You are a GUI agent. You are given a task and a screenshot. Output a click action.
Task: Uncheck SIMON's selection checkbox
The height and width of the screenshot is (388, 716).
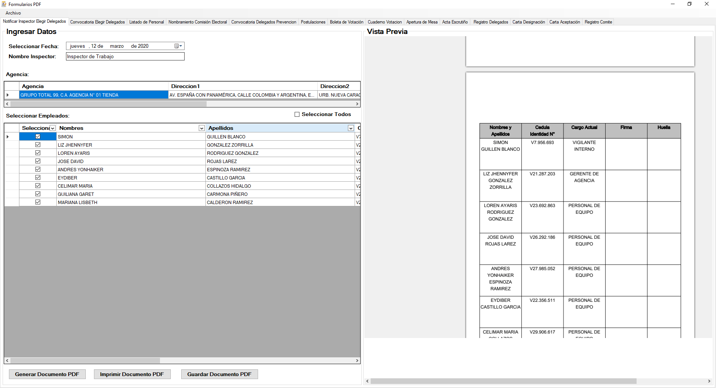coord(38,137)
